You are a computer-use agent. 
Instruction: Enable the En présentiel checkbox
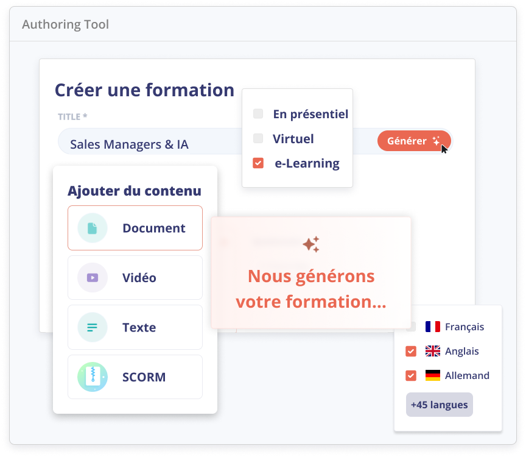tap(258, 114)
